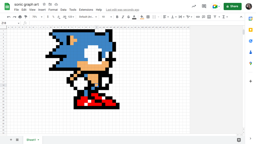
Task: Toggle strikethrough formatting
Action: click(x=129, y=17)
